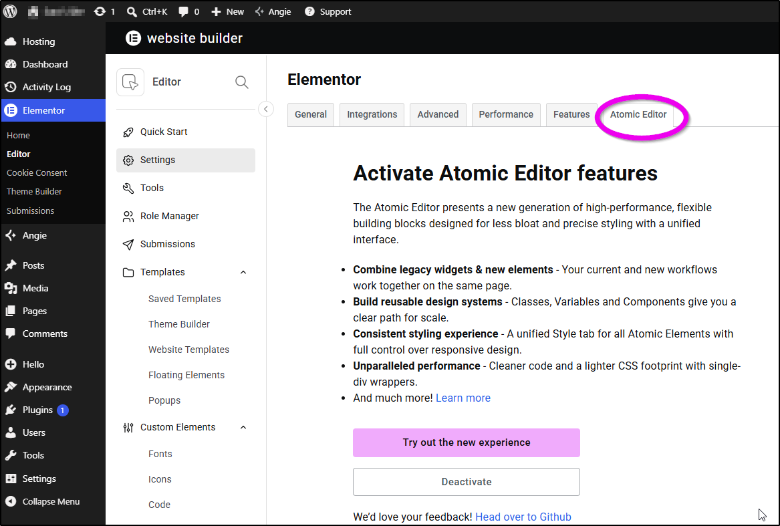Open Quick Start in Editor panel
The image size is (780, 526).
(186, 132)
